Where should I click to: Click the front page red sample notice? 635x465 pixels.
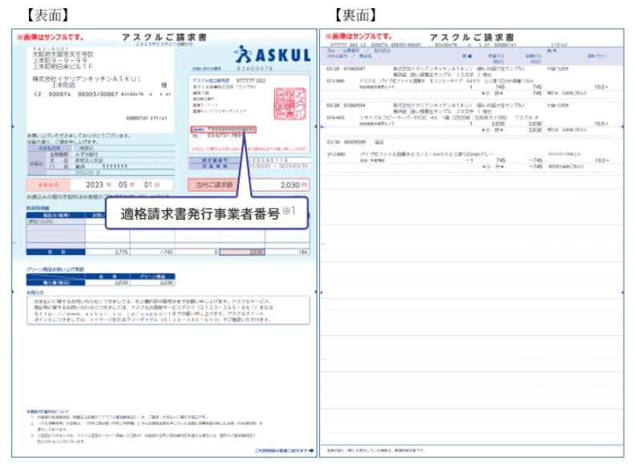51,37
